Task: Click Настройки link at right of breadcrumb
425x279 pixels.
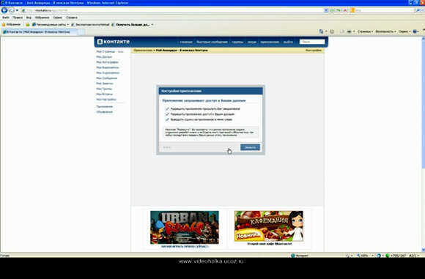Action: tap(314, 51)
